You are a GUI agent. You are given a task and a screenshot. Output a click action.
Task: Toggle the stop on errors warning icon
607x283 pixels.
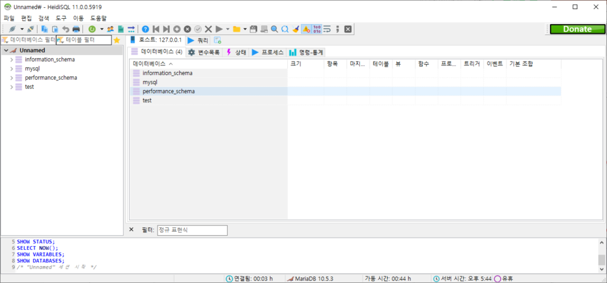306,29
